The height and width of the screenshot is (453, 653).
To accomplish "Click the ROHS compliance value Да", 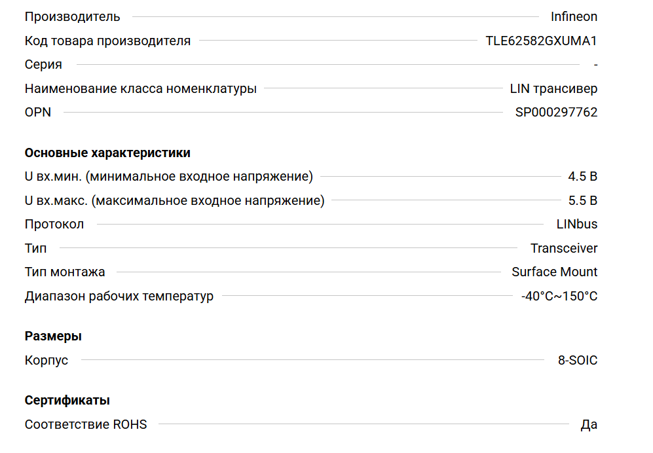I will [589, 424].
